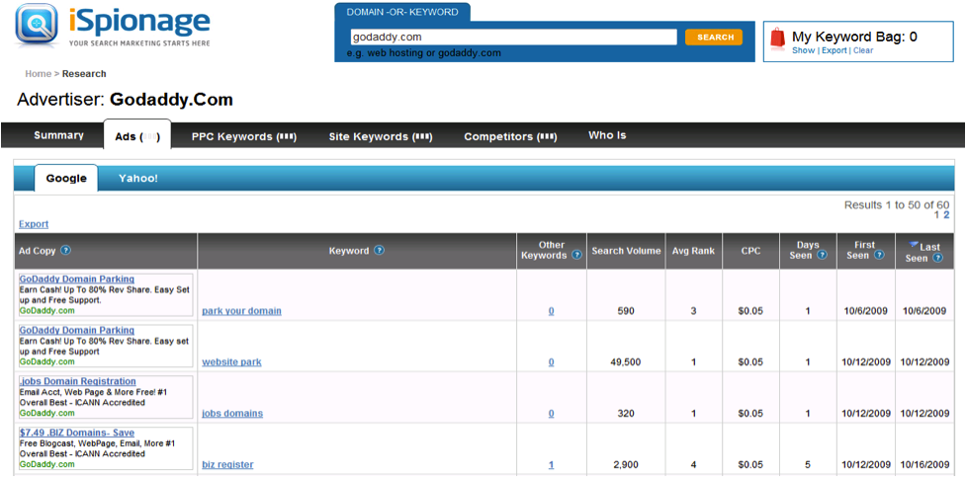Click the iSpionage magnifier logo icon
This screenshot has width=966, height=477.
pos(37,26)
